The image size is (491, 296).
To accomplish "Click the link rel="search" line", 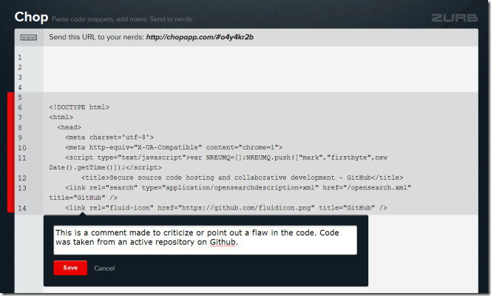I will click(238, 187).
